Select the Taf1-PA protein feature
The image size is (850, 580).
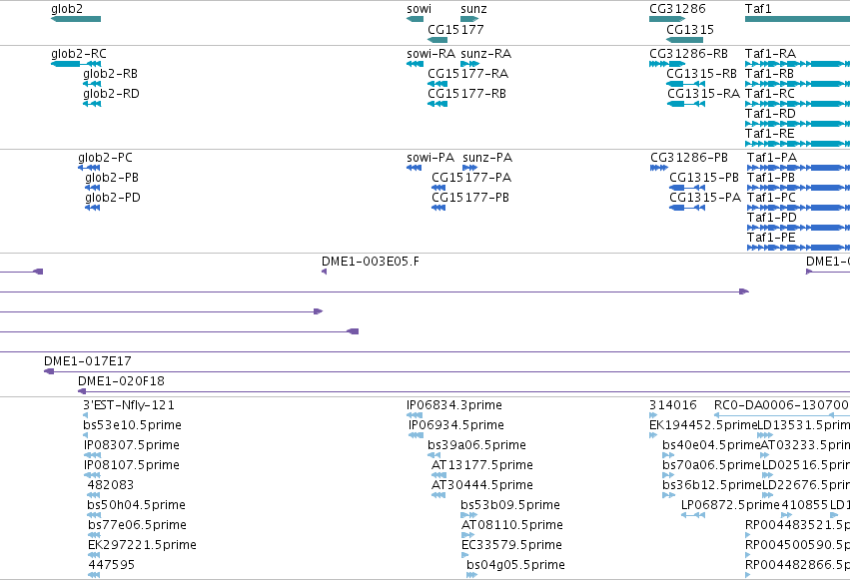coord(772,158)
